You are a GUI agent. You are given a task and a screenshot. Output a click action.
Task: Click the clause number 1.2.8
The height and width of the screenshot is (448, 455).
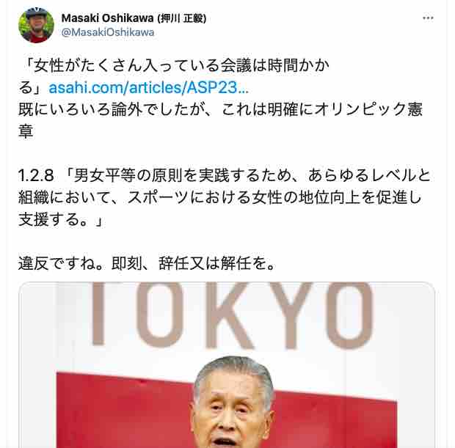[36, 176]
